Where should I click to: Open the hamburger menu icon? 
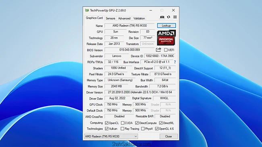175,17
